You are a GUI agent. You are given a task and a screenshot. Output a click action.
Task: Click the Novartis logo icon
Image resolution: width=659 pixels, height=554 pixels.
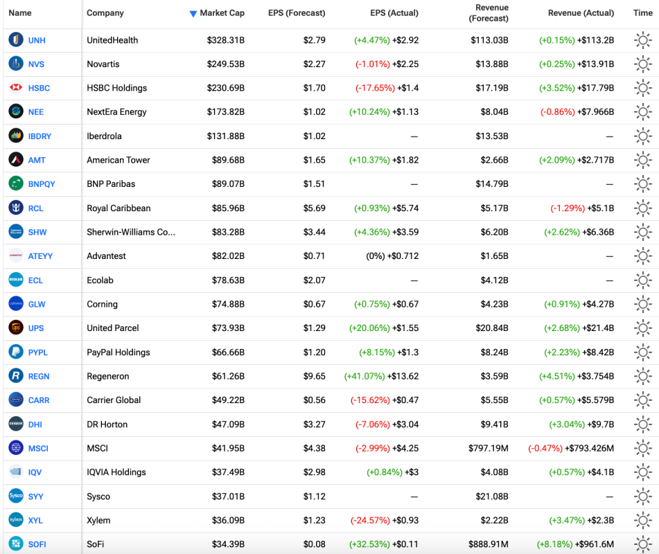point(15,64)
